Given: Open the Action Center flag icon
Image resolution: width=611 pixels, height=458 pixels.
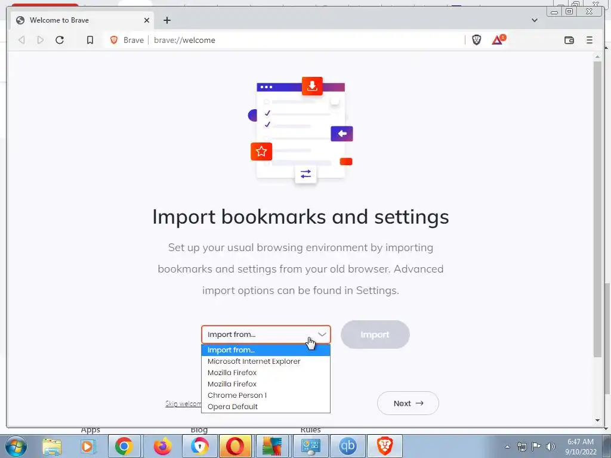Looking at the screenshot, I should (536, 446).
